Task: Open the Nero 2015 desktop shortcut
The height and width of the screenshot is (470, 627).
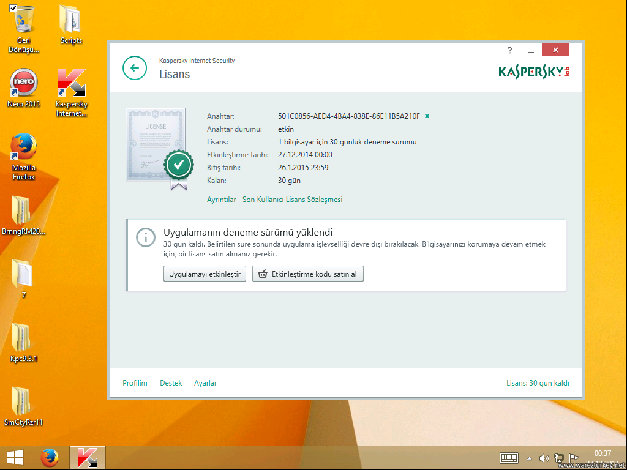Action: tap(24, 83)
